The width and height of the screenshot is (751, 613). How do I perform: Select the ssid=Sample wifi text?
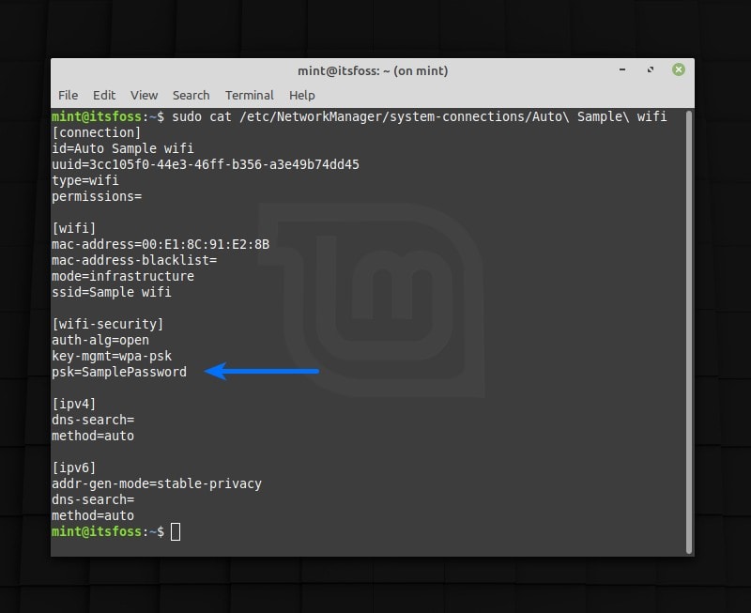[108, 292]
